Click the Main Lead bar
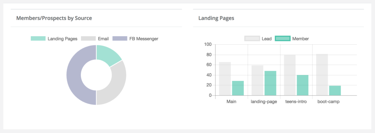The height and width of the screenshot is (133, 375). coord(225,79)
